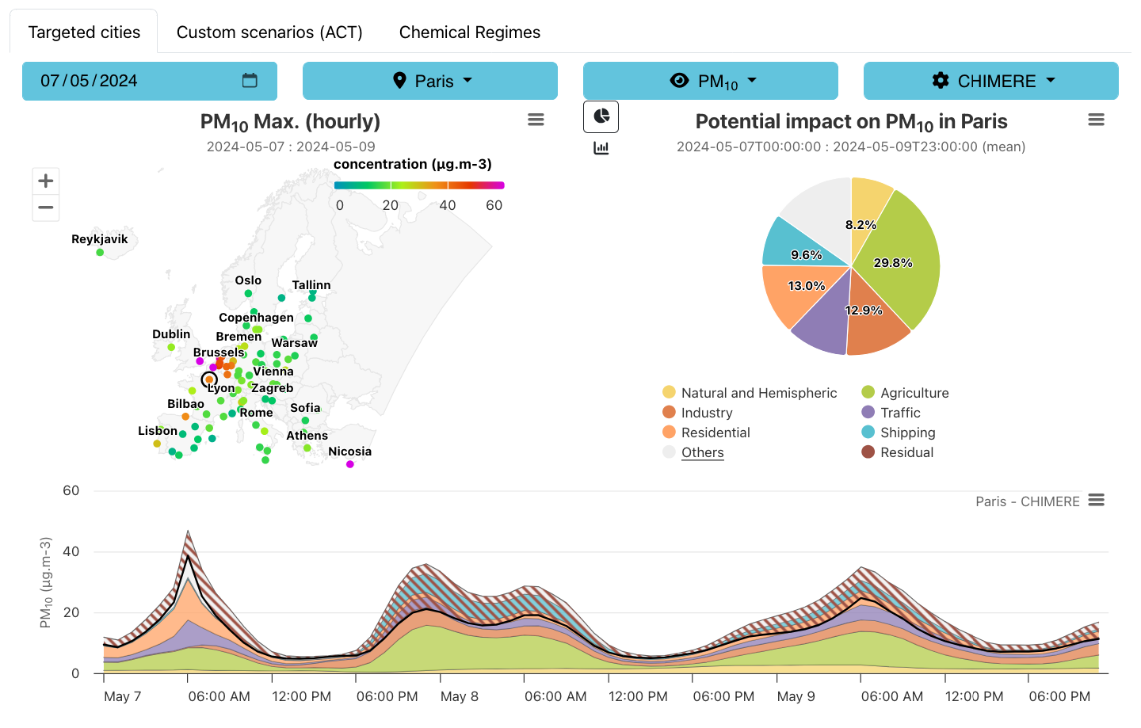Viewport: 1141px width, 728px height.
Task: Select the pie chart display icon
Action: click(601, 116)
